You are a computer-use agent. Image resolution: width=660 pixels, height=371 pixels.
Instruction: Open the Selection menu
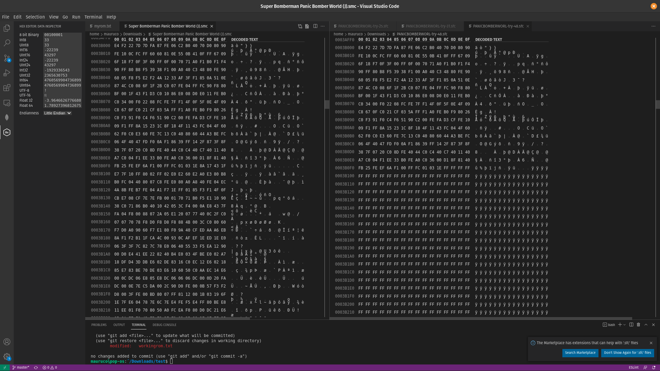[x=35, y=17]
